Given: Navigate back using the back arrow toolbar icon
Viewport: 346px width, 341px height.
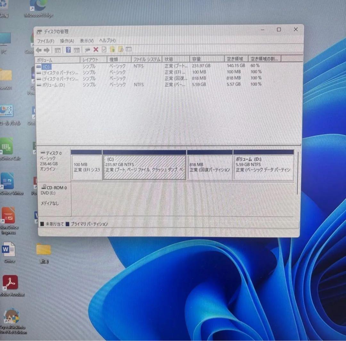Looking at the screenshot, I should point(39,50).
